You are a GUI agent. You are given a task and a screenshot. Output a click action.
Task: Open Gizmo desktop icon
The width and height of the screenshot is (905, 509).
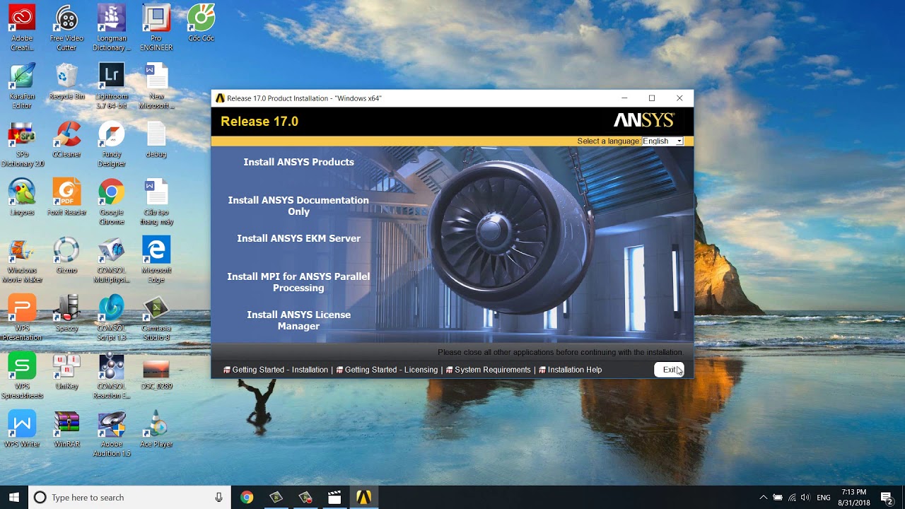point(66,255)
